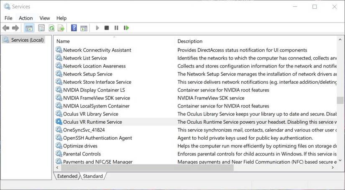Image resolution: width=345 pixels, height=190 pixels.
Task: Open the Action menu
Action: pyautogui.click(x=26, y=18)
